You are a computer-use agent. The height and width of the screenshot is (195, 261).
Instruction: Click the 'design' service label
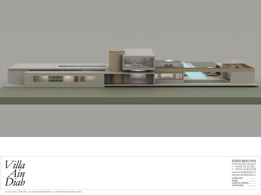235,180
